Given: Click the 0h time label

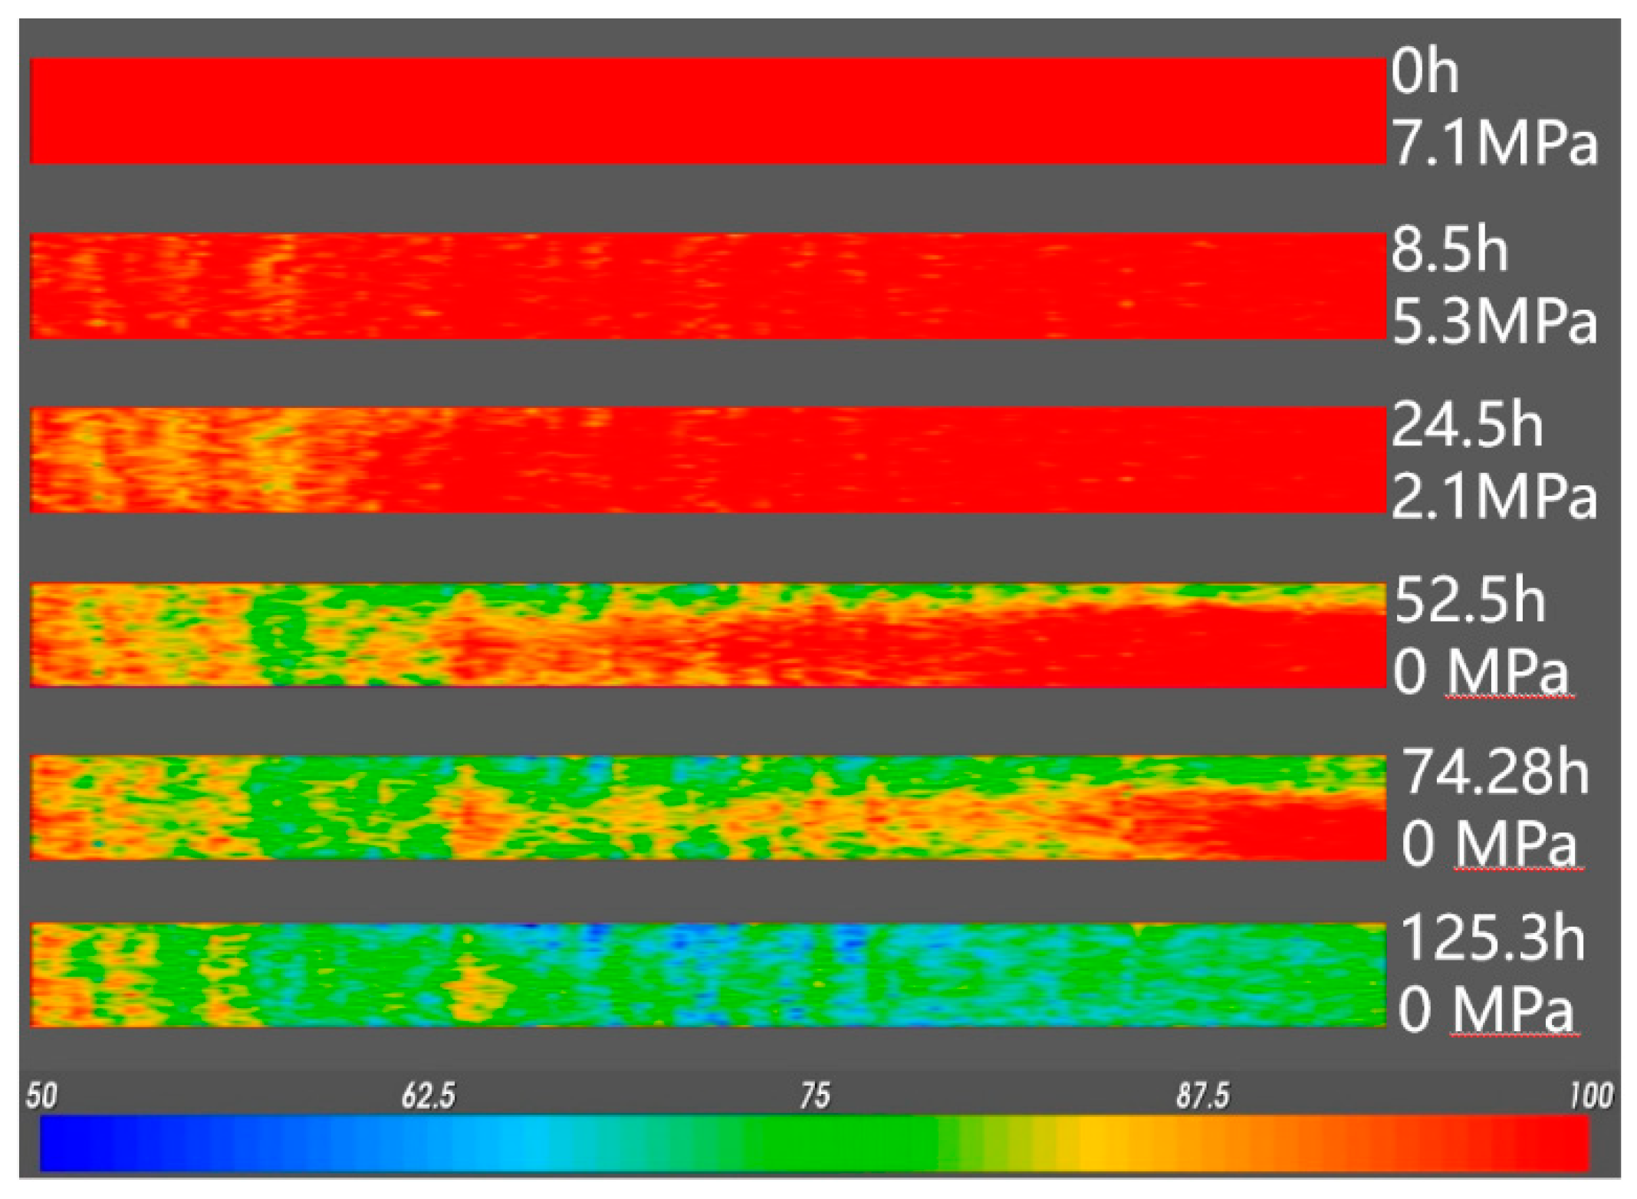Looking at the screenshot, I should [1425, 72].
